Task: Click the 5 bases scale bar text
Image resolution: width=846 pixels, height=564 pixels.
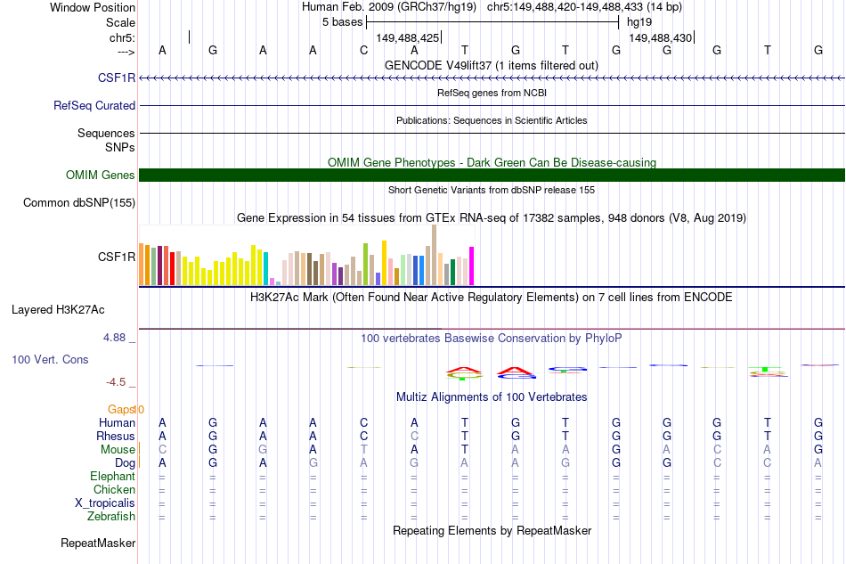Action: pos(343,22)
